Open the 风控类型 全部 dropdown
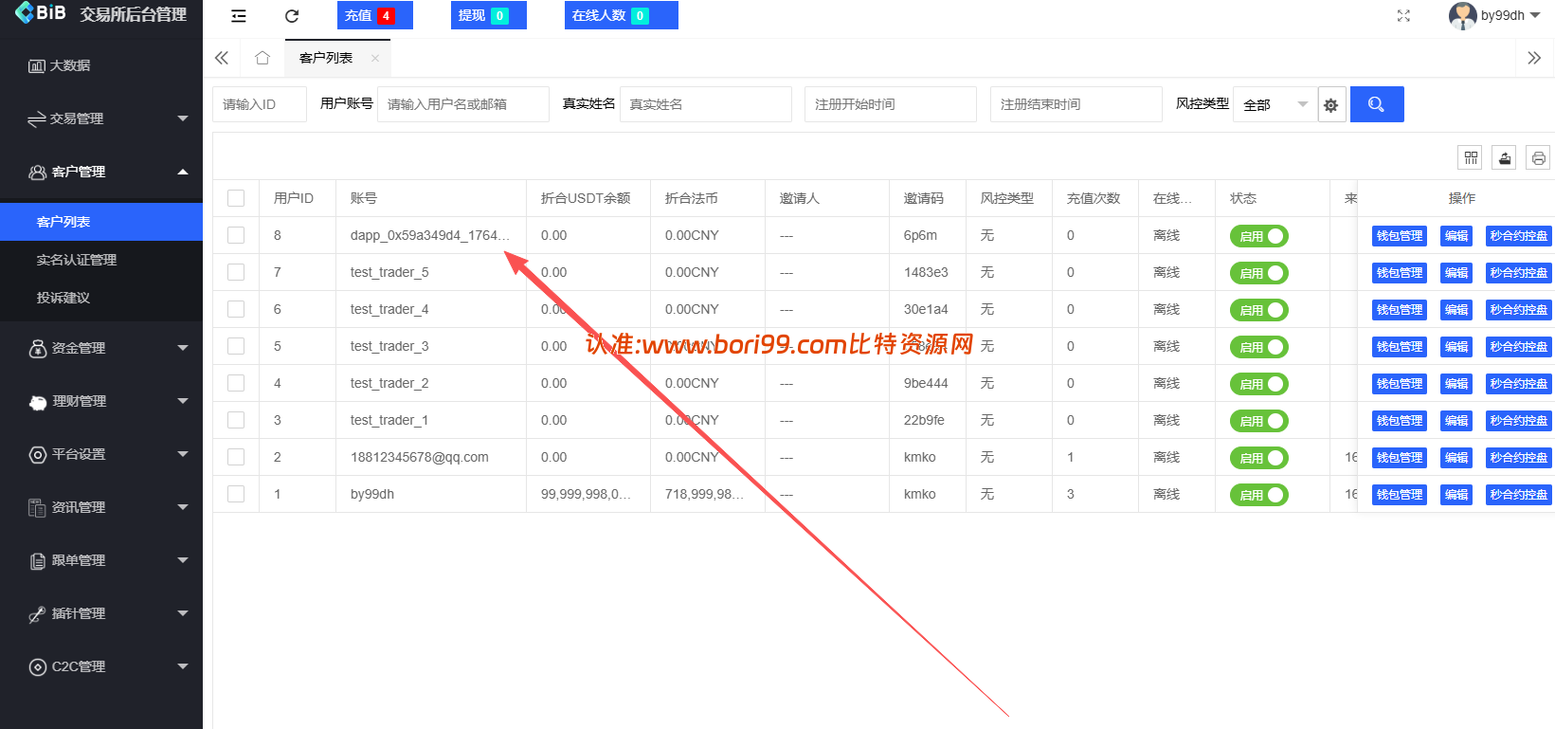Screen dimensions: 1555x729 pos(1275,104)
